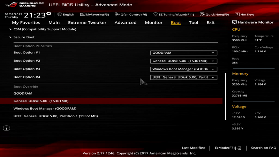Click Ratio value 35x
The width and height of the screenshot is (279, 157).
click(x=235, y=63)
